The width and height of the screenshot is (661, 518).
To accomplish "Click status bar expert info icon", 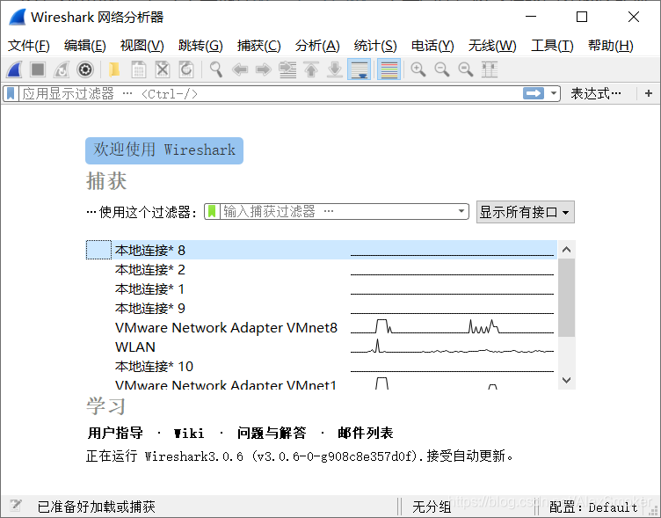I will [x=16, y=506].
